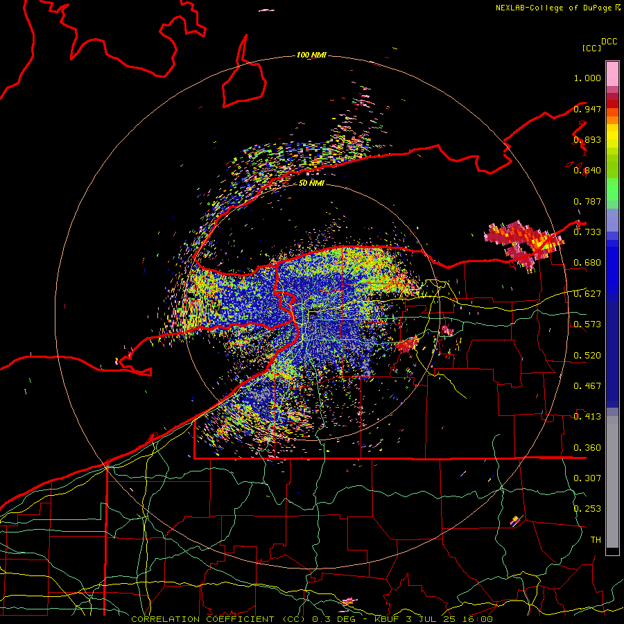Screen dimensions: 624x624
Task: Click the 0.893 scale value
Action: pos(587,139)
